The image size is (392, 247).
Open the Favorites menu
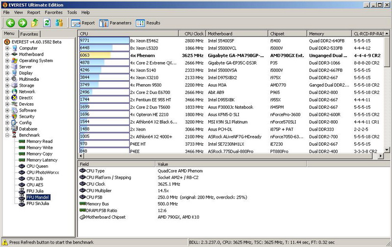(x=53, y=12)
